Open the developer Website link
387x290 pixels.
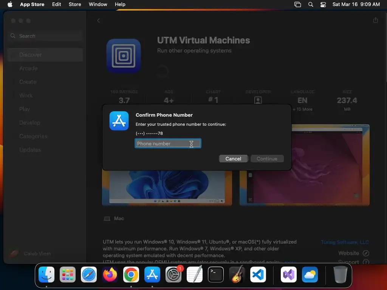(353, 253)
